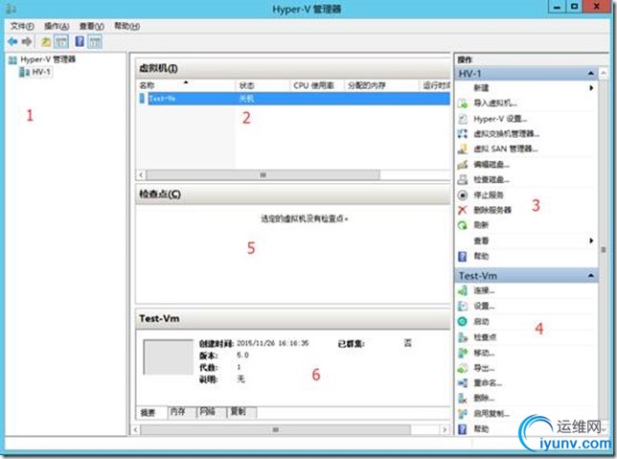Viewport: 617px width, 459px height.
Task: Go back with the blue left arrow
Action: point(12,41)
